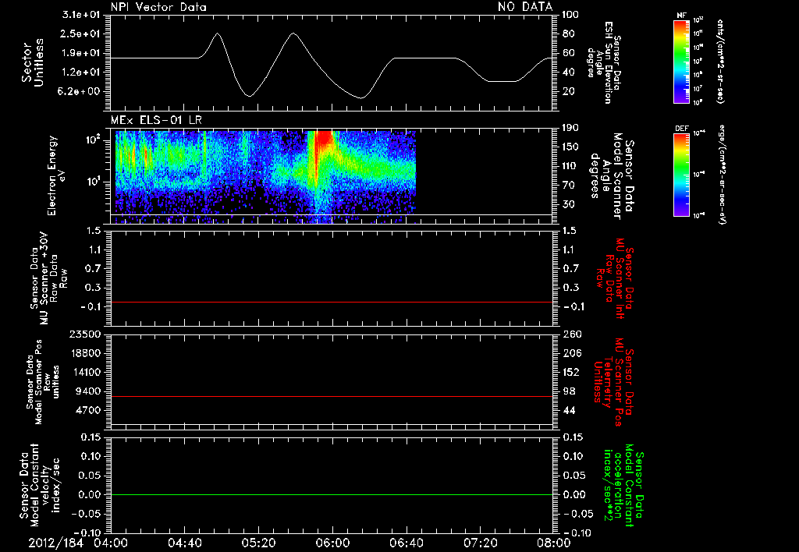Click the "152" telemetry tick value
Image resolution: width=799 pixels, height=552 pixels.
[x=570, y=372]
